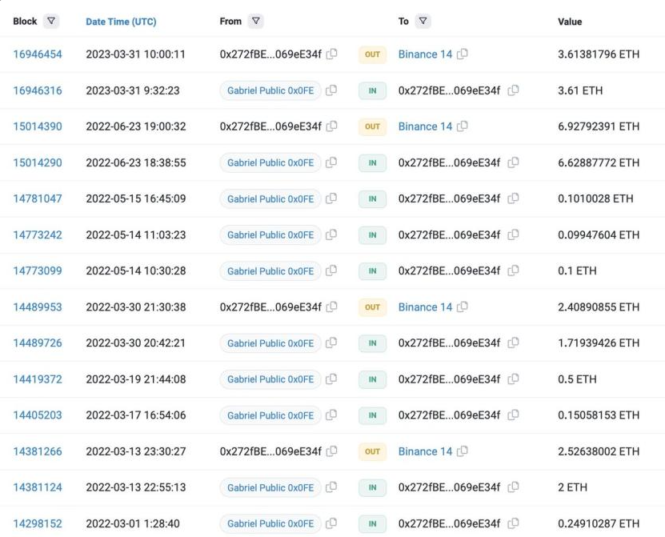Copy Gabriel Public address in block 14773242 row
Image resolution: width=665 pixels, height=537 pixels.
click(x=331, y=234)
